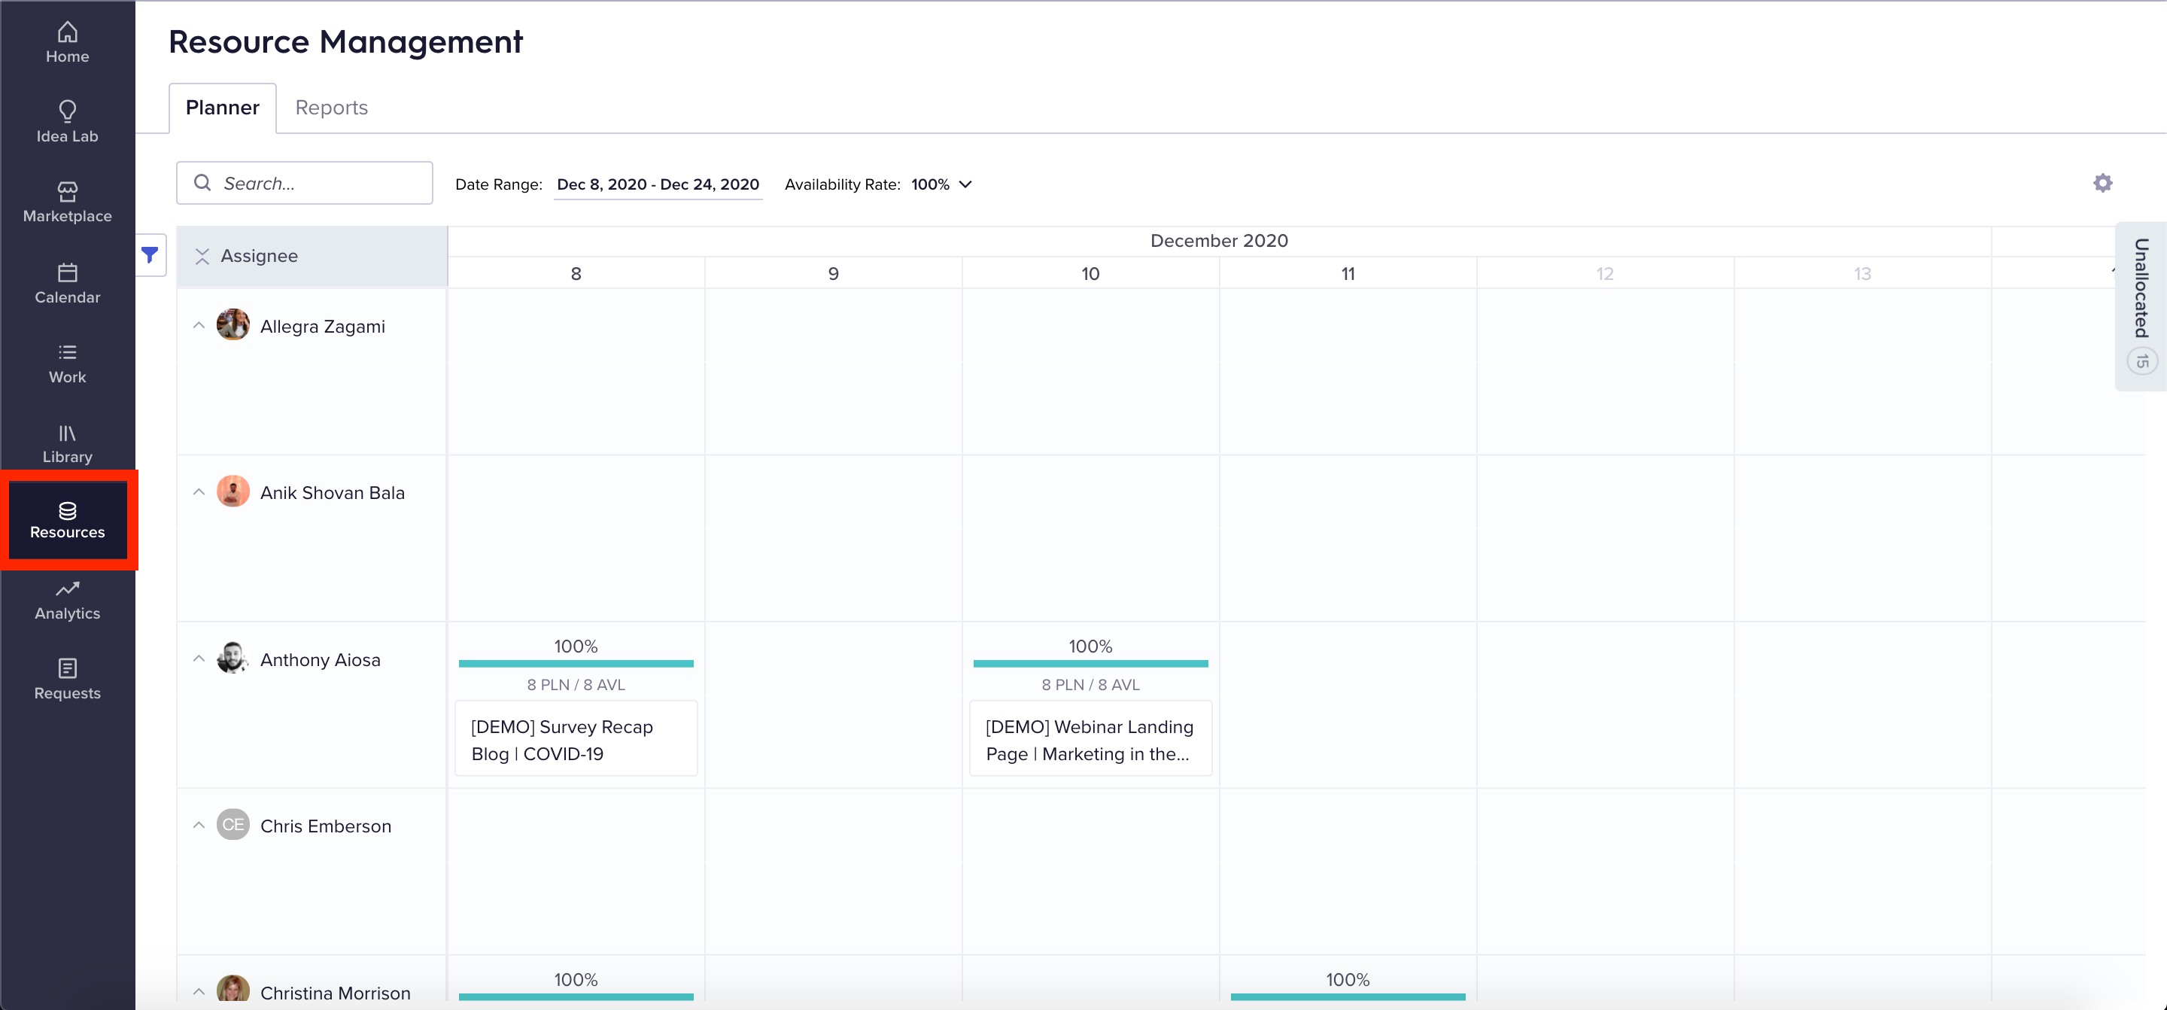
Task: Switch to the Planner tab
Action: tap(222, 108)
